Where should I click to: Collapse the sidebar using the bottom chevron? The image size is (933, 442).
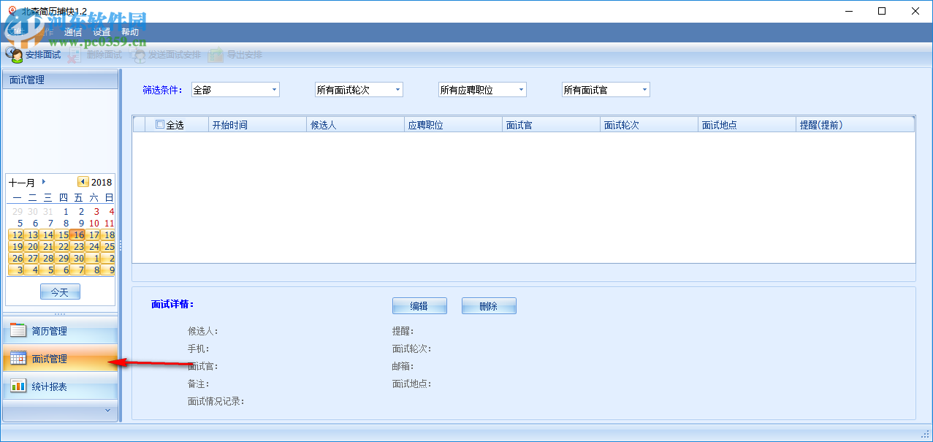pyautogui.click(x=108, y=411)
